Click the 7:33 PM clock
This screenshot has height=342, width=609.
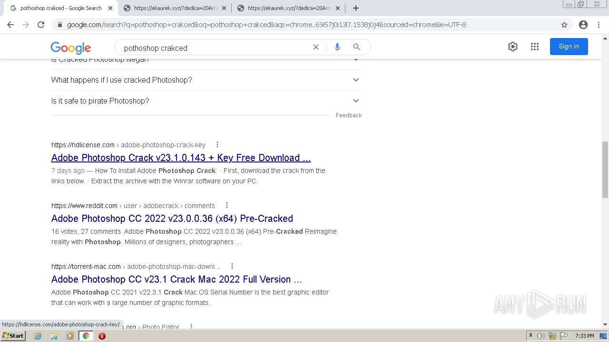click(x=584, y=336)
